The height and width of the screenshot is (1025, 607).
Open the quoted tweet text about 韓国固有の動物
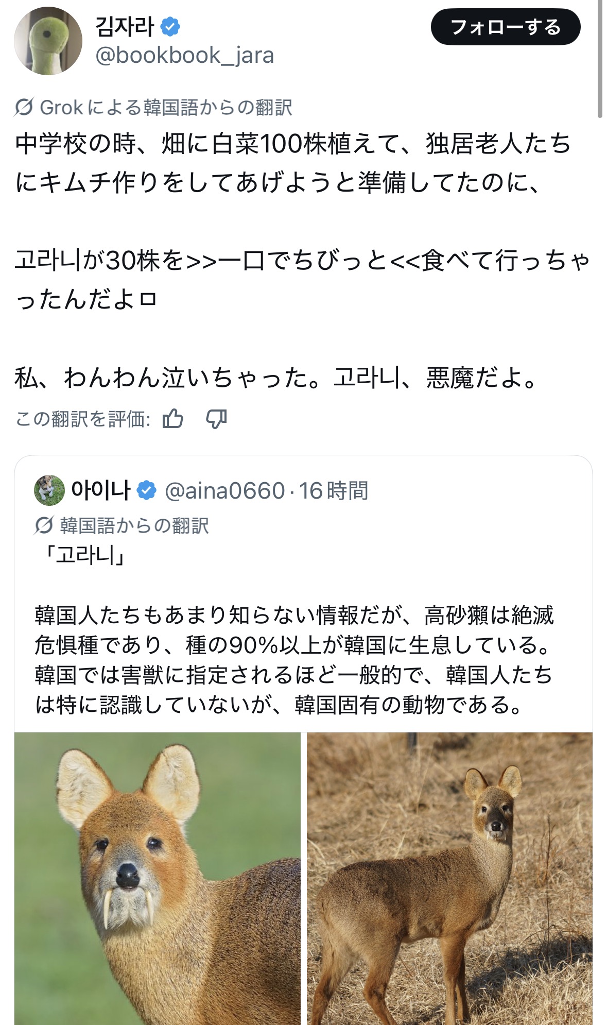coord(293,659)
